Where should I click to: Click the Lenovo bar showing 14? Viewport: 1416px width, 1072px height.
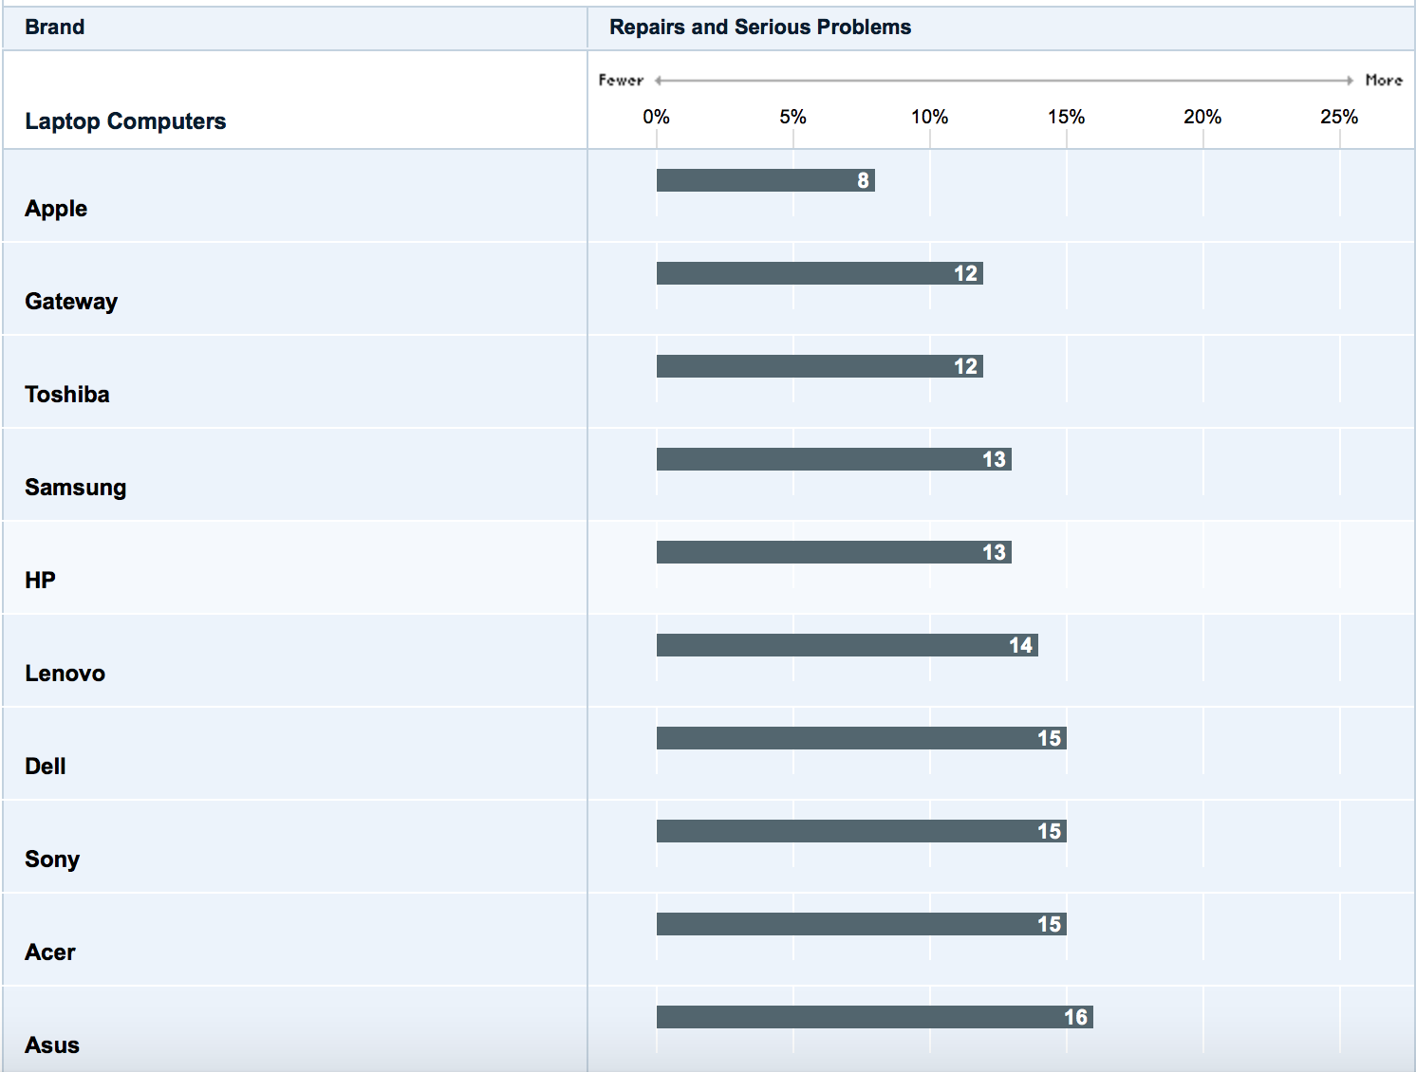(x=848, y=645)
